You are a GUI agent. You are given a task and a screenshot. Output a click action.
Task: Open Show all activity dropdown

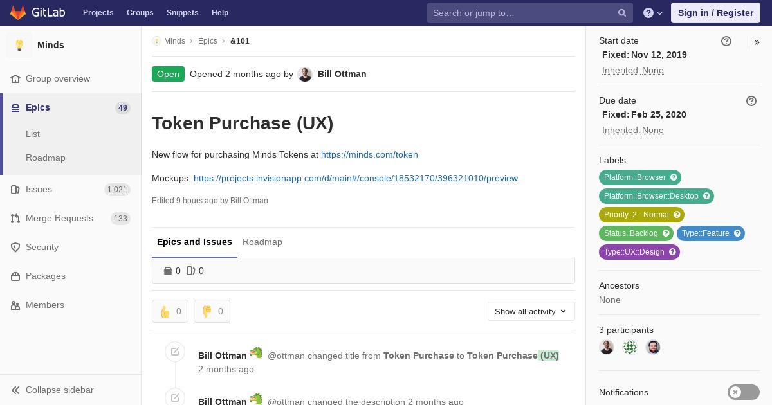point(531,311)
